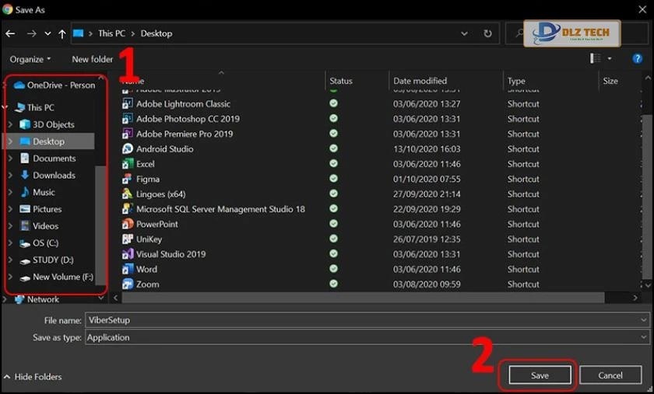
Task: Select the Word shortcut icon
Action: tap(128, 269)
